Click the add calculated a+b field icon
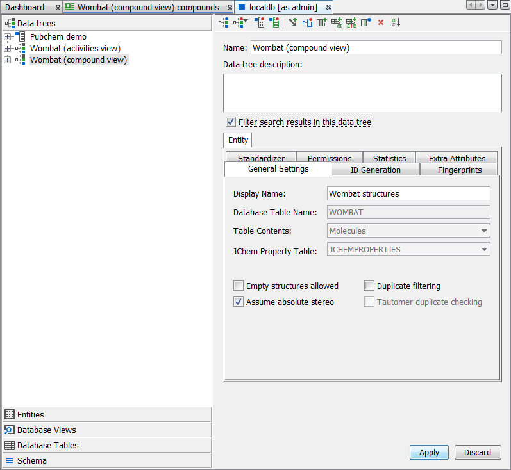Image resolution: width=511 pixels, height=470 pixels. coord(351,22)
